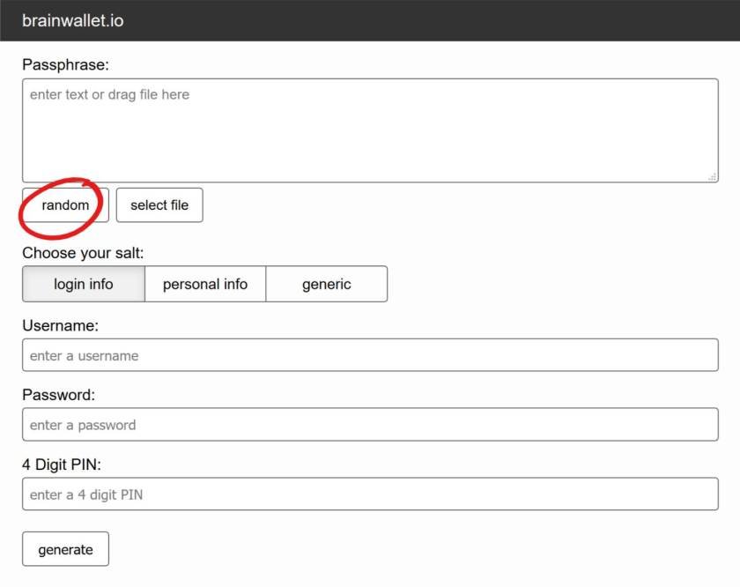Image resolution: width=740 pixels, height=587 pixels.
Task: Open the brainwallet.io header title
Action: tap(72, 21)
